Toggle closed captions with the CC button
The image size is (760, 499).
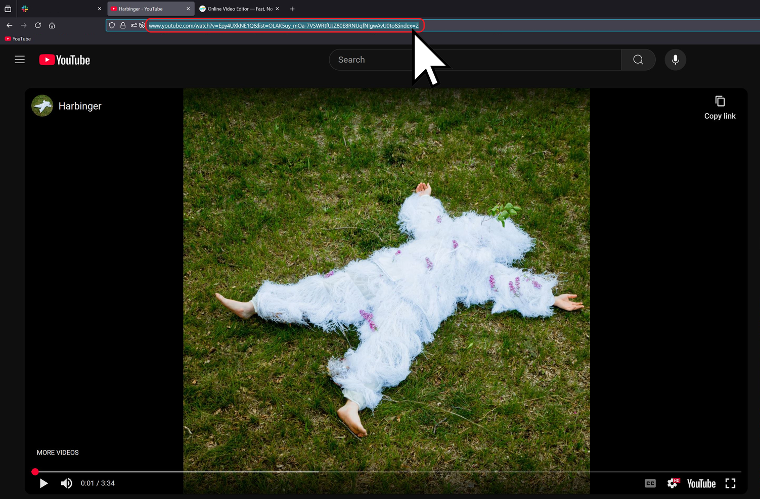[650, 483]
